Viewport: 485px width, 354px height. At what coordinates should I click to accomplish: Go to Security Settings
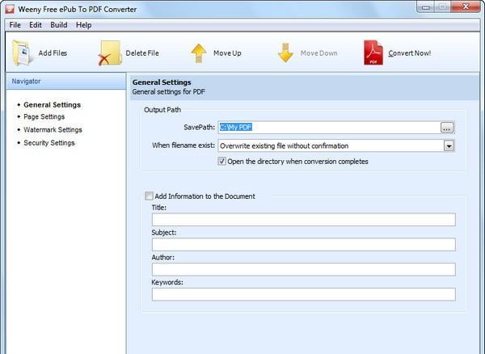[x=49, y=143]
